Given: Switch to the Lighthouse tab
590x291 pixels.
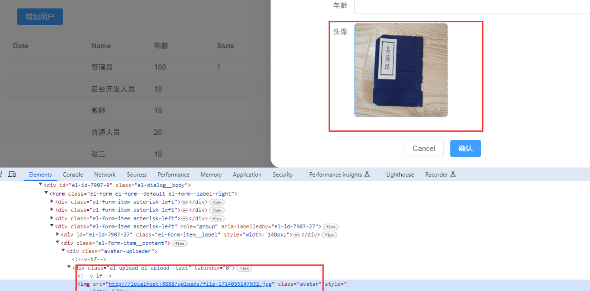Looking at the screenshot, I should point(400,174).
